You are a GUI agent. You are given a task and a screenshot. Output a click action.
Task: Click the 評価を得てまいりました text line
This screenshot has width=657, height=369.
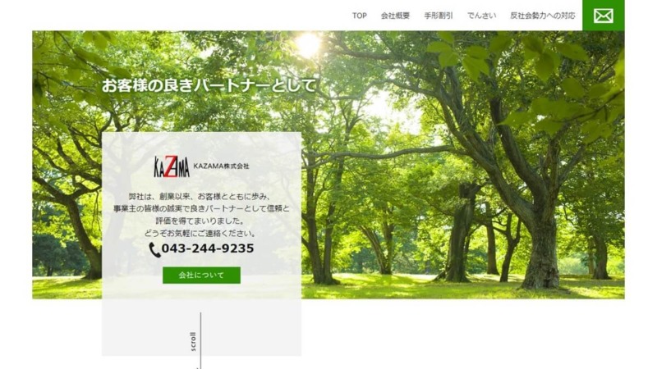201,221
